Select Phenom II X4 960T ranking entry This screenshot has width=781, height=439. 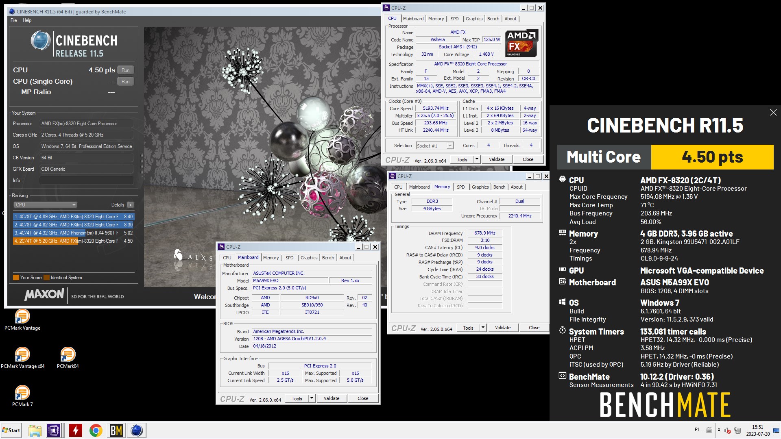[74, 233]
